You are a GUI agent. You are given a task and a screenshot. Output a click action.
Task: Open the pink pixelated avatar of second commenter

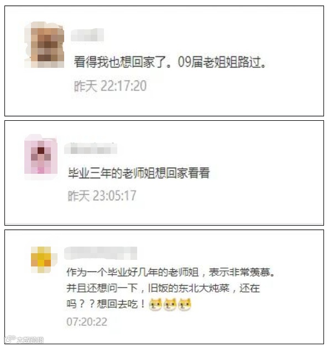(x=41, y=156)
